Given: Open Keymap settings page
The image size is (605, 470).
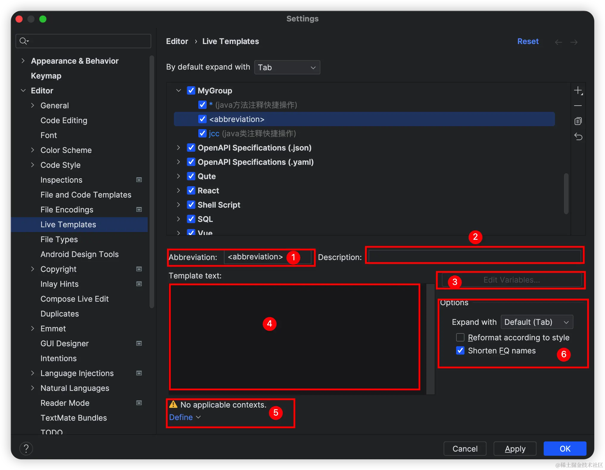Looking at the screenshot, I should click(x=46, y=76).
